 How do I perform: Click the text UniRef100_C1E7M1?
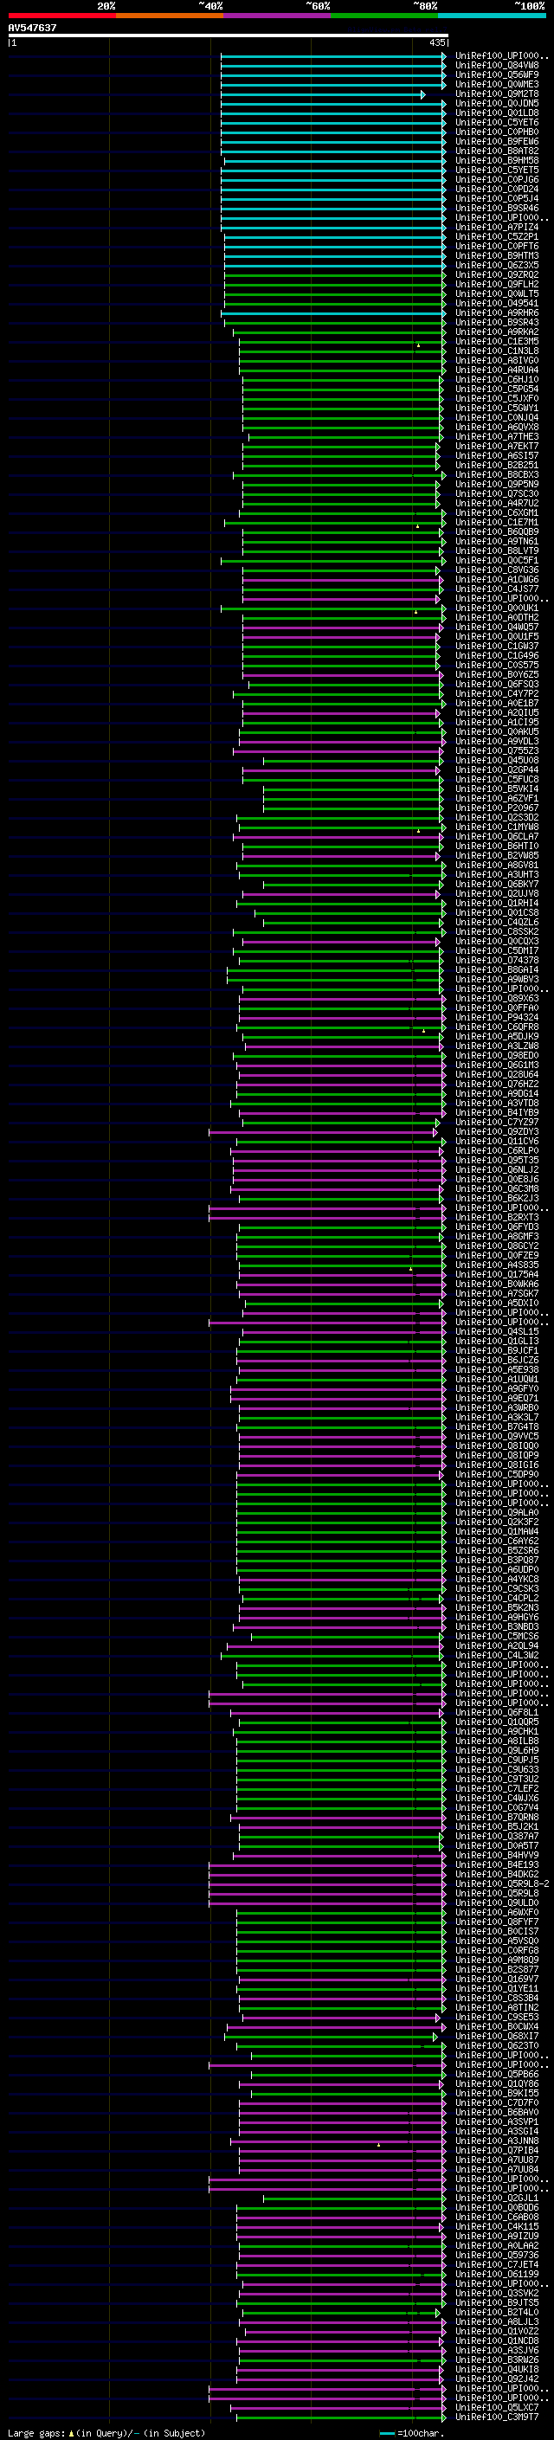coord(497,522)
